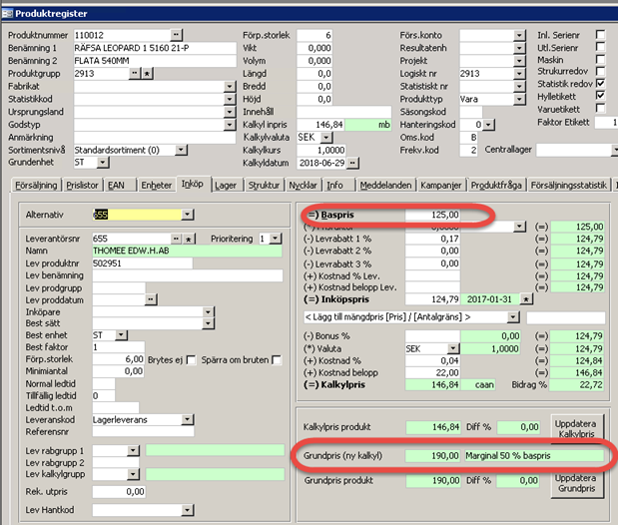Click Benämning 1 text field
618x525 pixels.
[155, 48]
